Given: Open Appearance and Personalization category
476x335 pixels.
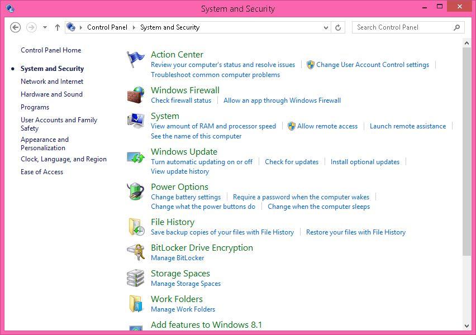Looking at the screenshot, I should tap(45, 143).
